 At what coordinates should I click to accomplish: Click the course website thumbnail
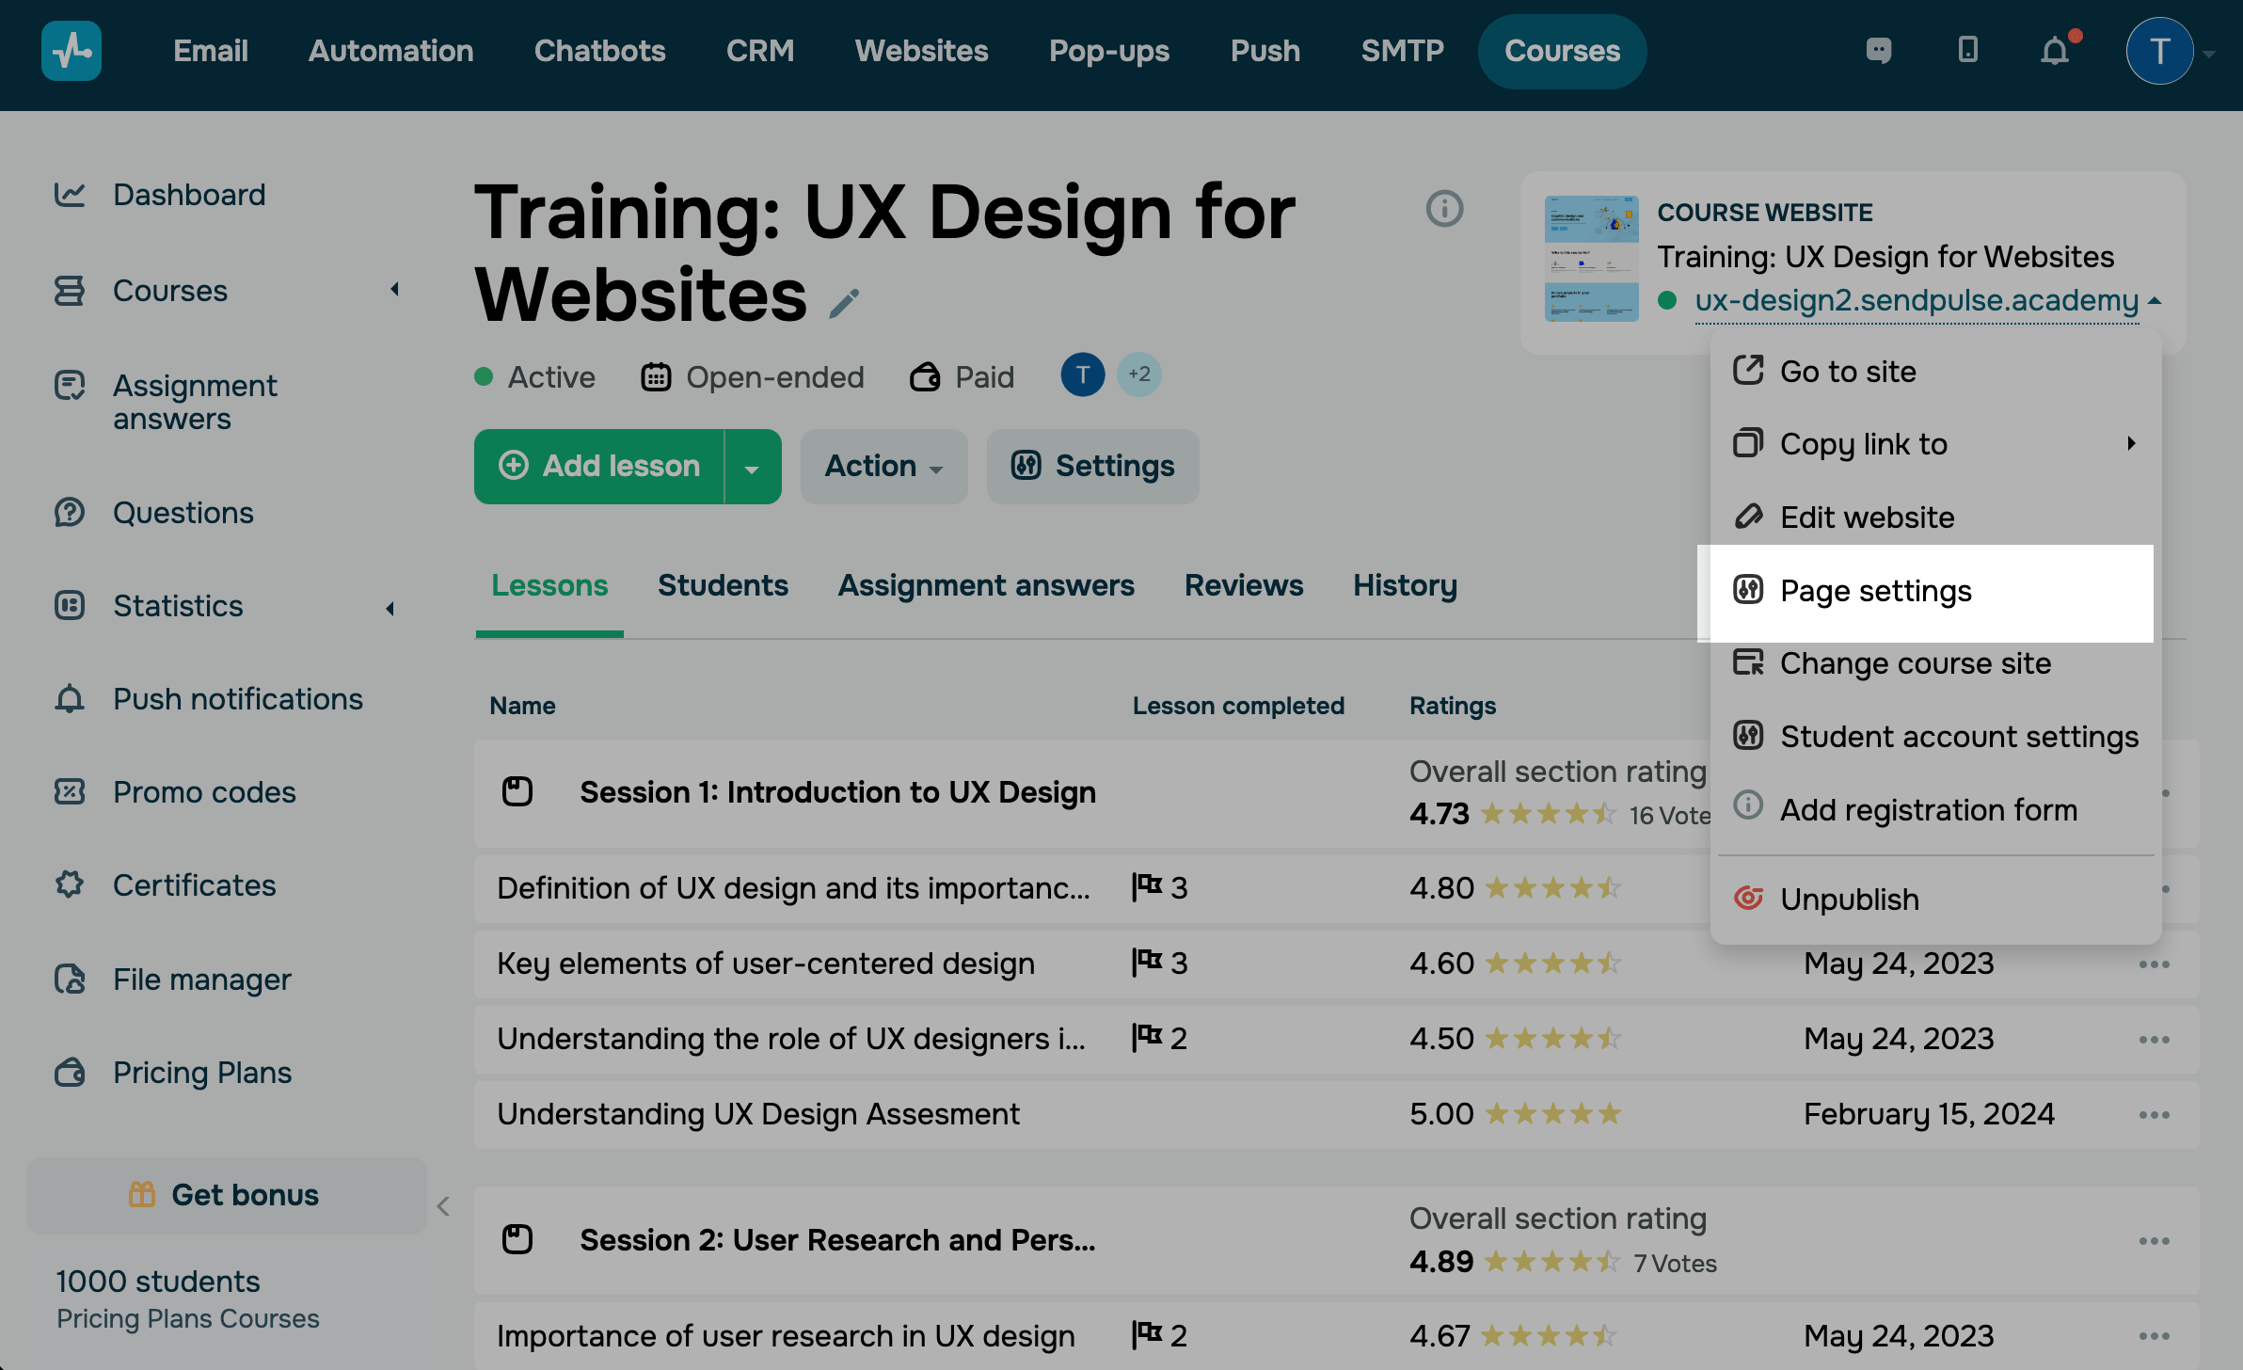pyautogui.click(x=1591, y=259)
